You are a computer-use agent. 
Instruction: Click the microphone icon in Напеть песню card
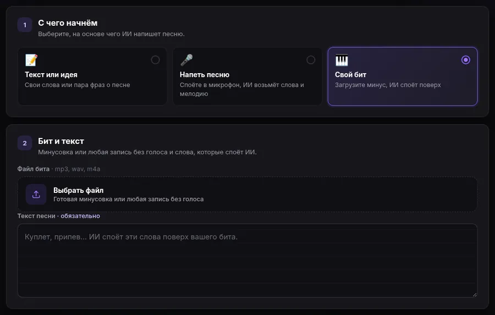(186, 60)
